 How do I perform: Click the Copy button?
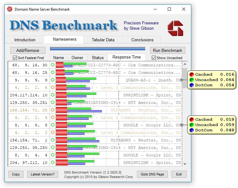[16, 174]
